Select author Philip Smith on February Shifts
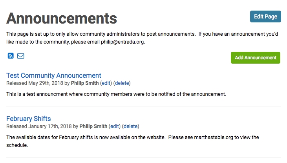Screen dimensions: 287x163 coord(93,126)
